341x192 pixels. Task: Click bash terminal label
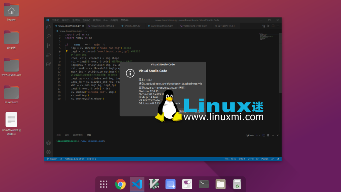[250, 135]
